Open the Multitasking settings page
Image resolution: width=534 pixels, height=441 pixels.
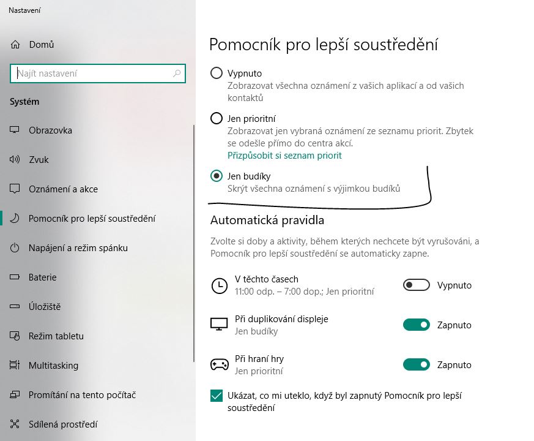coord(53,366)
